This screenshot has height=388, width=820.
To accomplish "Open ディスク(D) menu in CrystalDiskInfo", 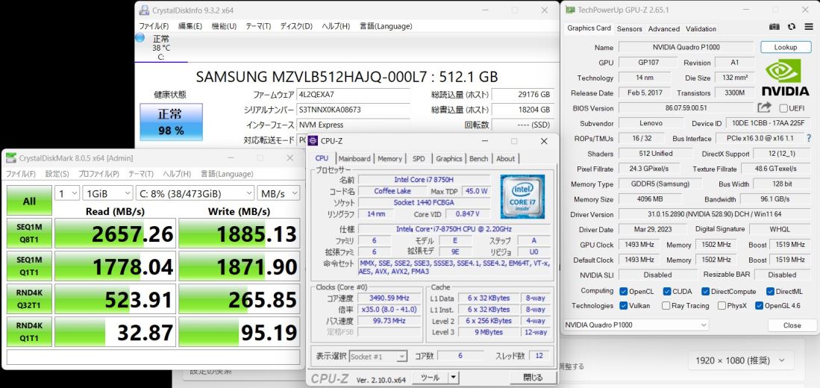I will [296, 26].
